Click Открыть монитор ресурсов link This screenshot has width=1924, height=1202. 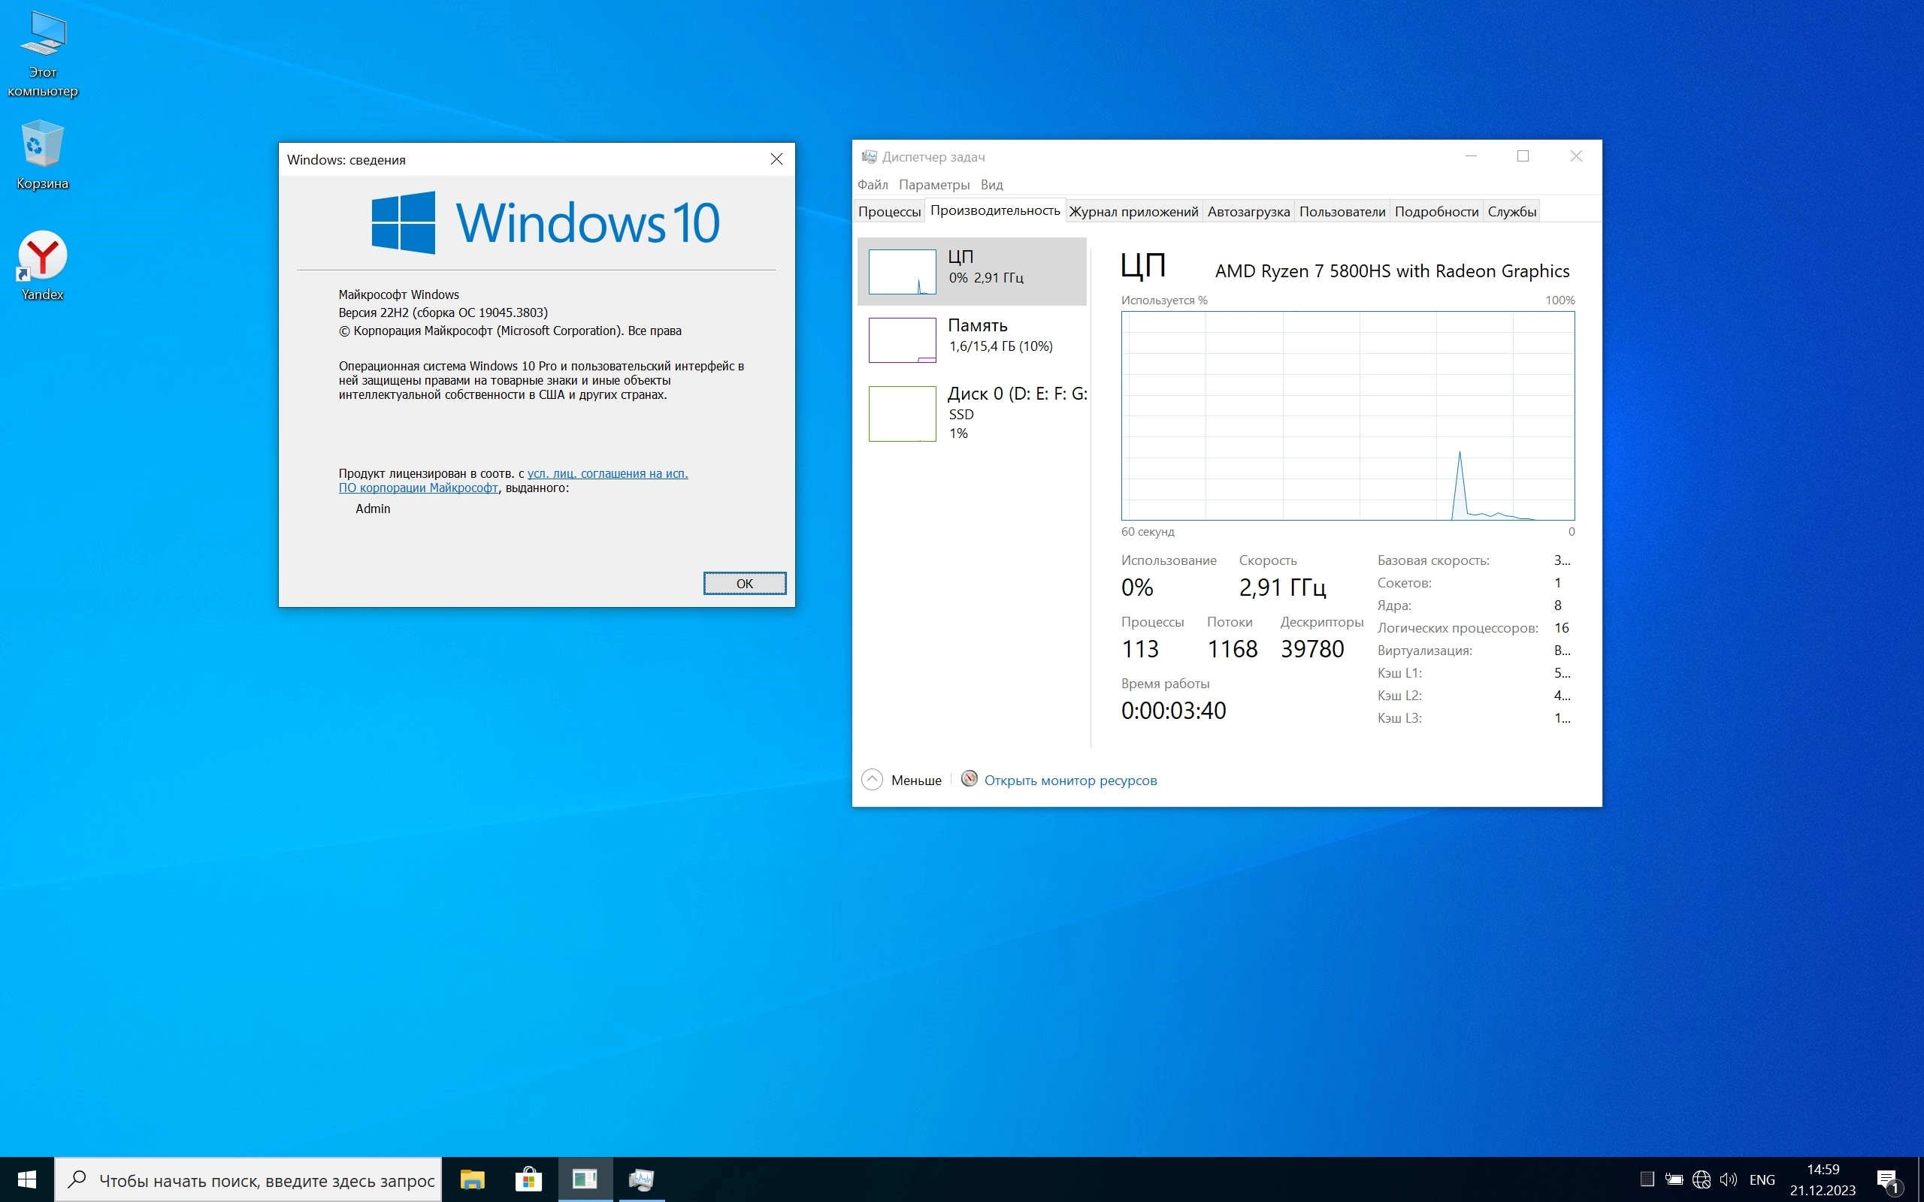[x=1070, y=781]
